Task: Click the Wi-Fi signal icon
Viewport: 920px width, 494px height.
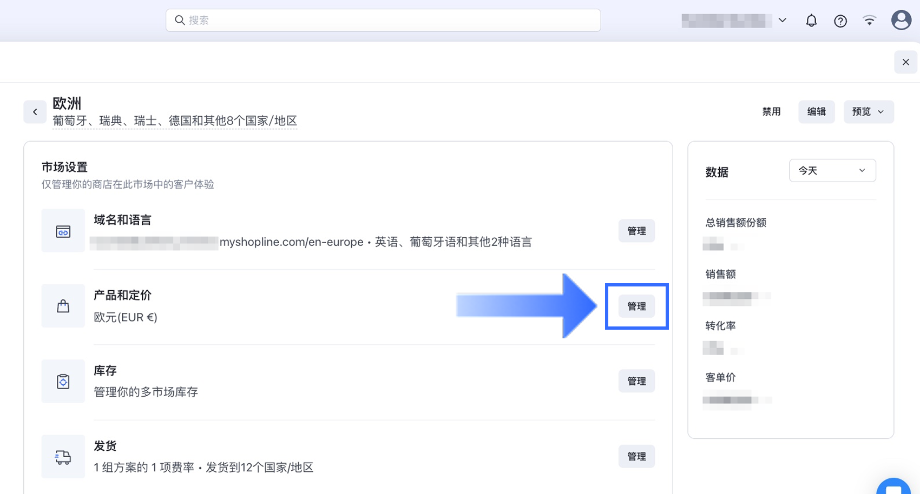Action: (x=869, y=21)
